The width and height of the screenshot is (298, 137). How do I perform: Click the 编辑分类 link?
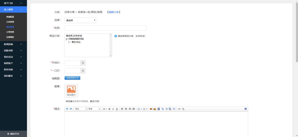tap(113, 12)
